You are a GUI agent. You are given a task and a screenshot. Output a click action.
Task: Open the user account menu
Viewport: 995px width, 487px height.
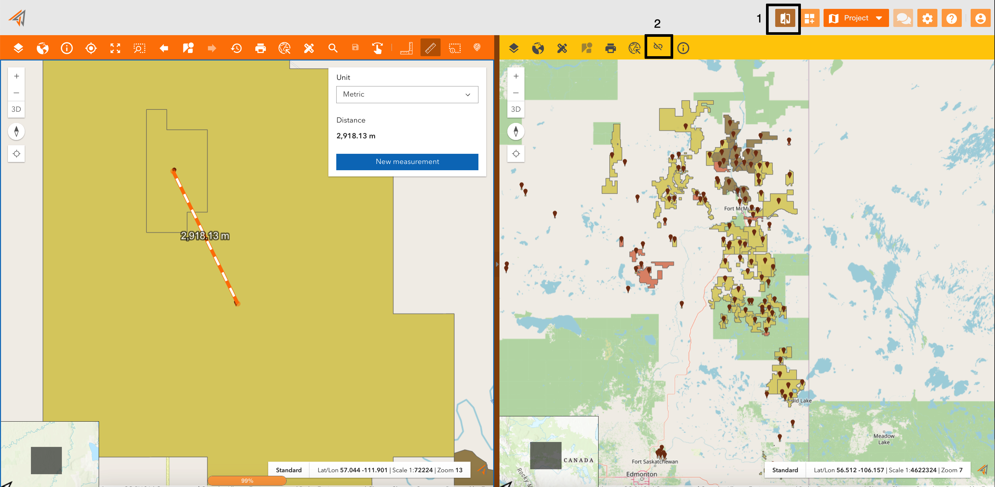(981, 18)
